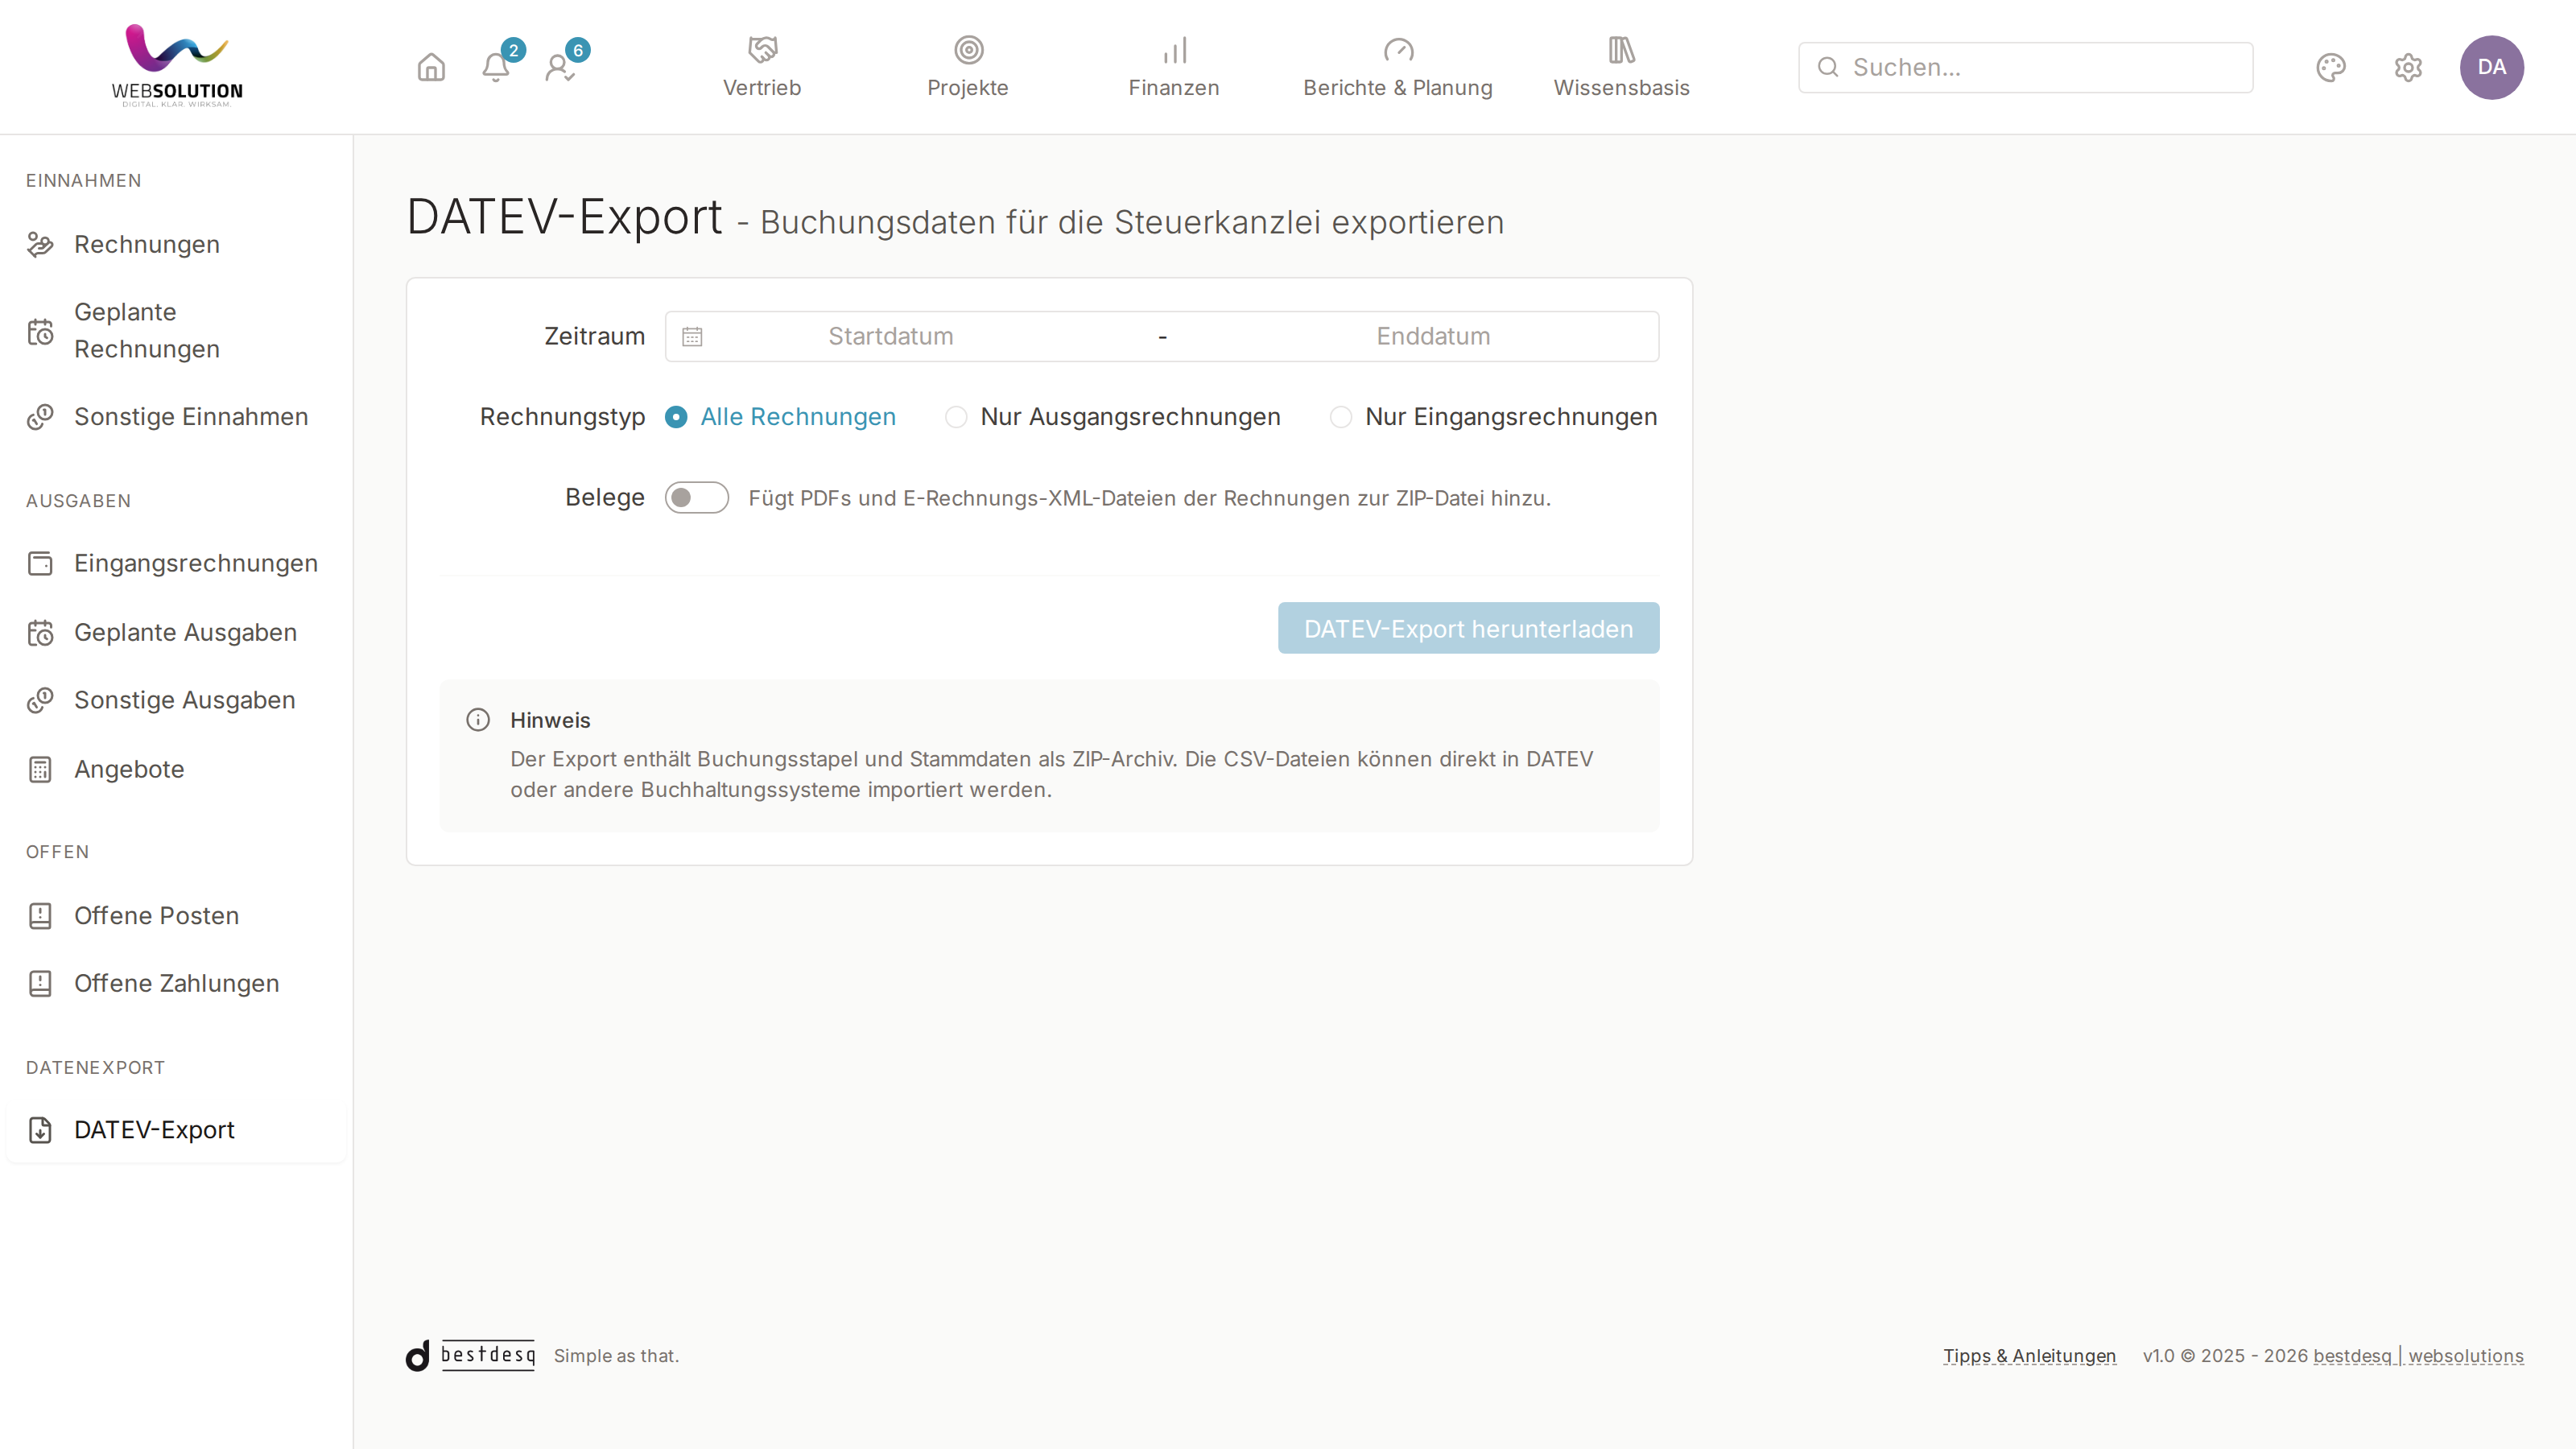Toggle the Belege switch on

pyautogui.click(x=697, y=498)
